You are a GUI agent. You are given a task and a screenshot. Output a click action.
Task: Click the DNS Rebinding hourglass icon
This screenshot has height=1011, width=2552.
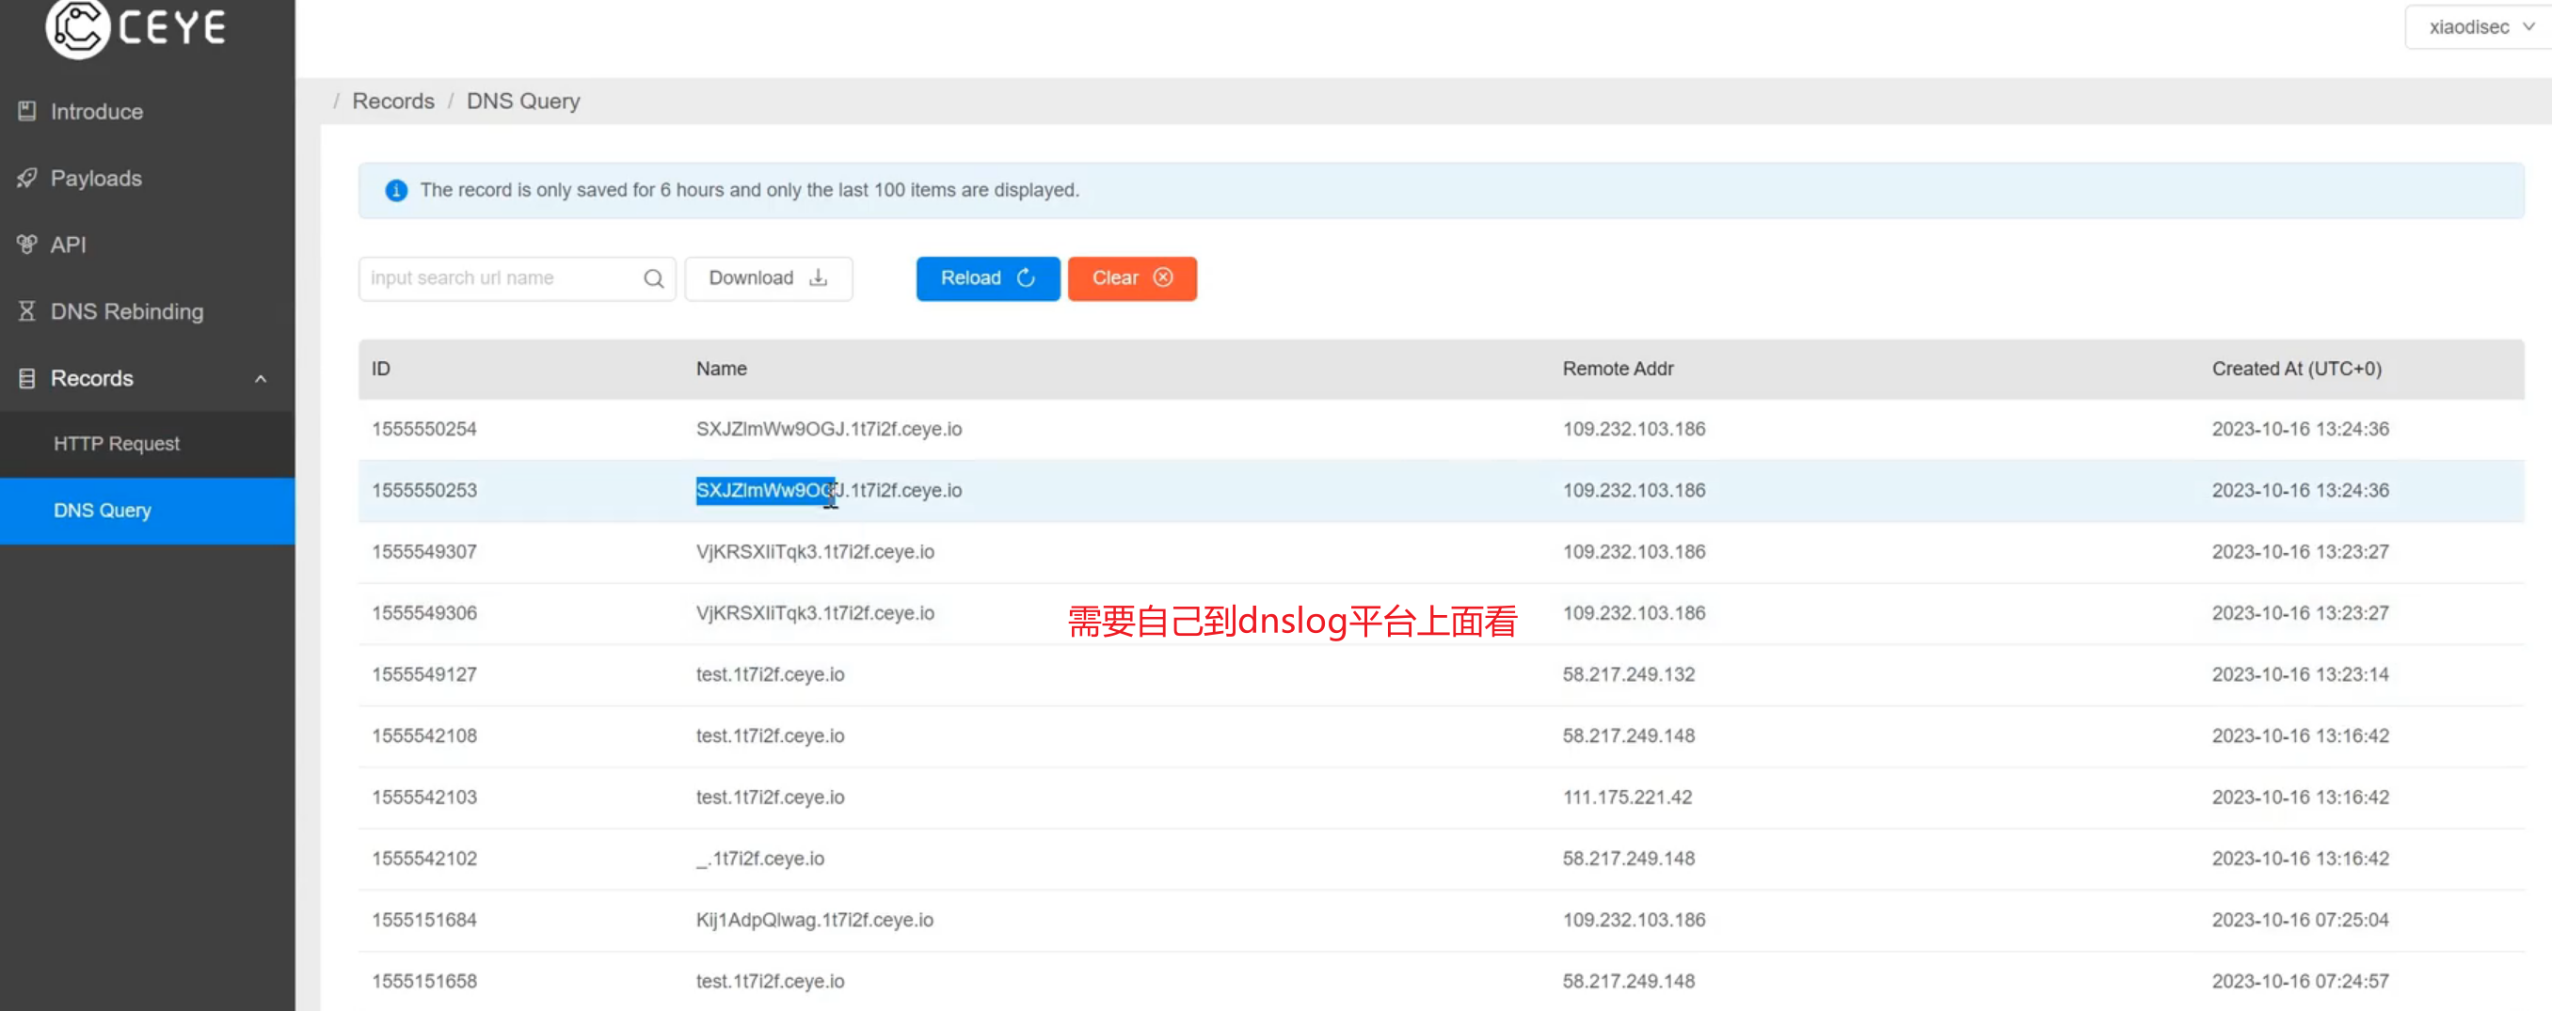[x=26, y=311]
